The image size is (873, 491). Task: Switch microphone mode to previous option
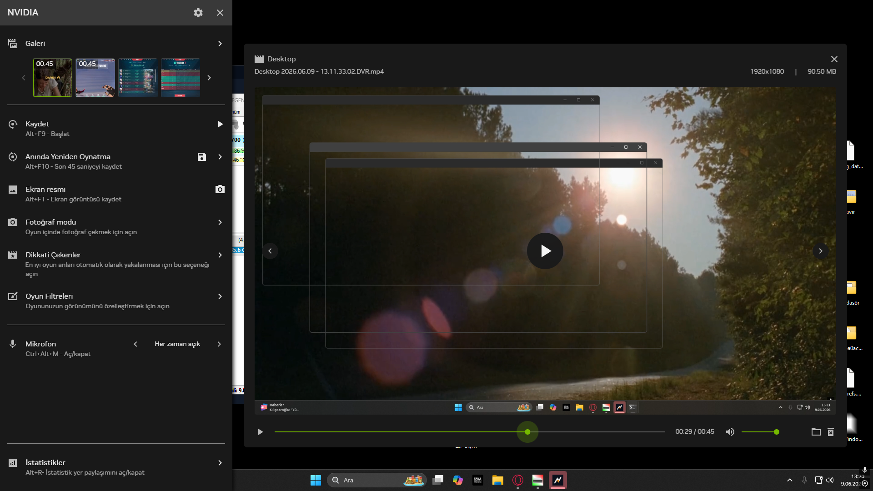pos(135,344)
